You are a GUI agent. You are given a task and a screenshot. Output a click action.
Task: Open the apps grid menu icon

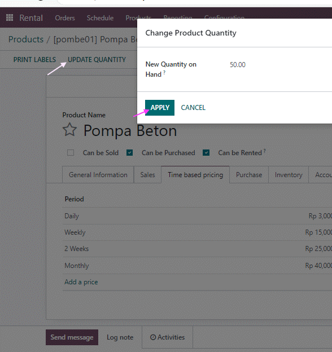click(x=10, y=17)
